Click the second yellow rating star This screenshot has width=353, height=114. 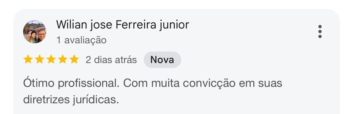(39, 59)
